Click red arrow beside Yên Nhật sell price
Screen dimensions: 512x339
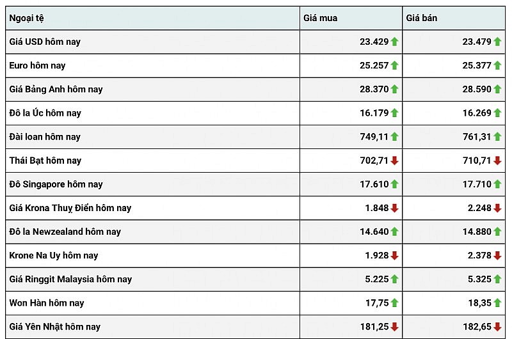point(497,327)
